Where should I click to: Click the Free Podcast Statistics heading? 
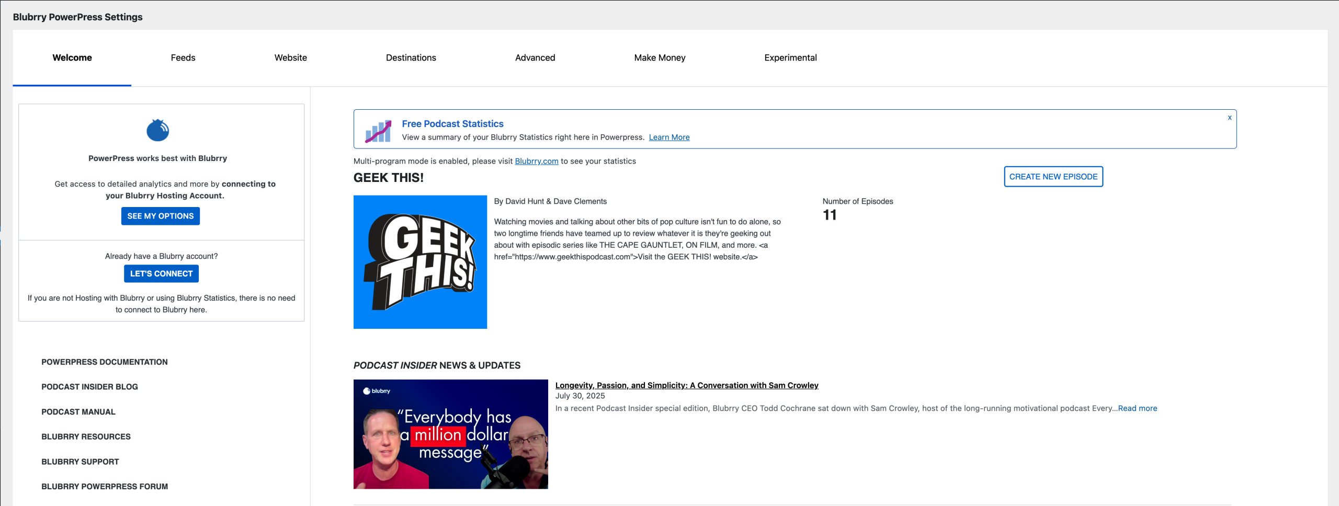452,124
